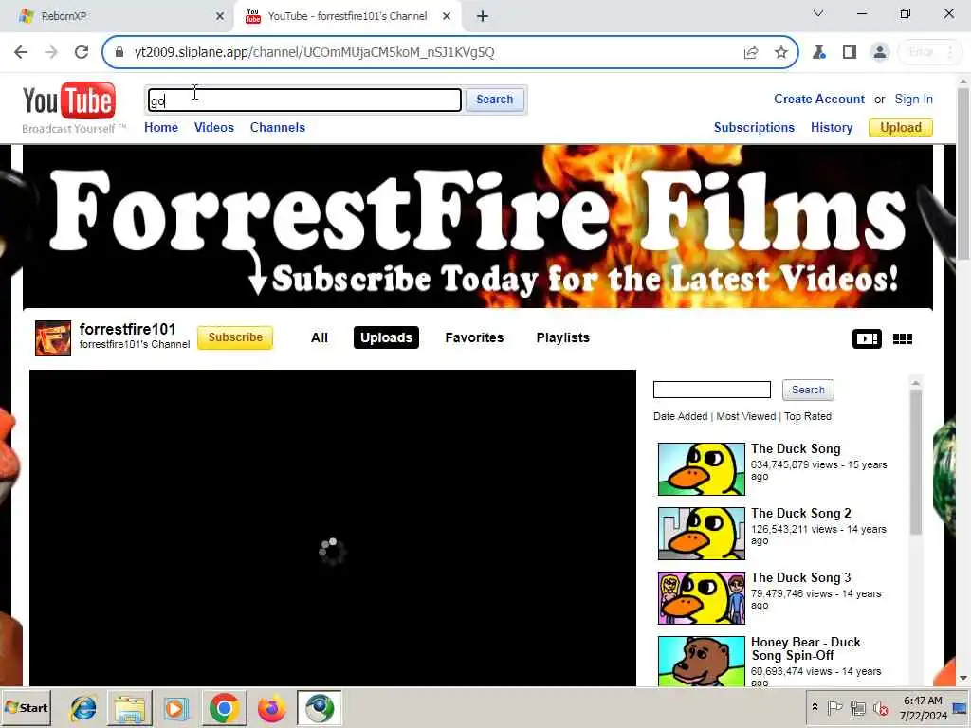
Task: Select the All tab on channel
Action: (x=319, y=337)
